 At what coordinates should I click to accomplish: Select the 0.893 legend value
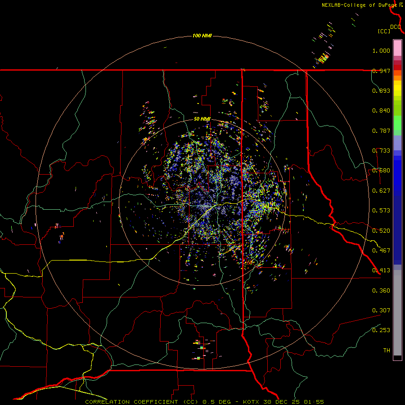click(x=381, y=90)
